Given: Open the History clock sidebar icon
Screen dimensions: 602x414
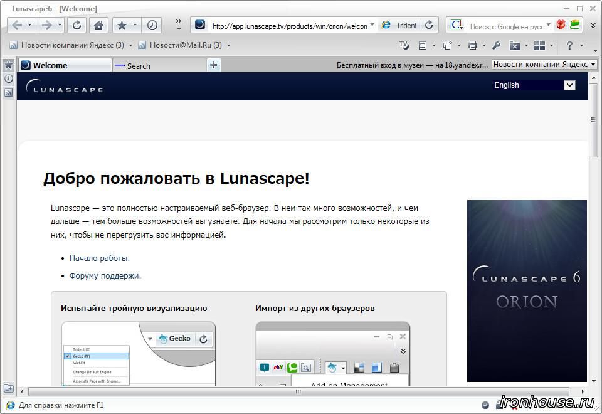Looking at the screenshot, I should click(x=8, y=79).
